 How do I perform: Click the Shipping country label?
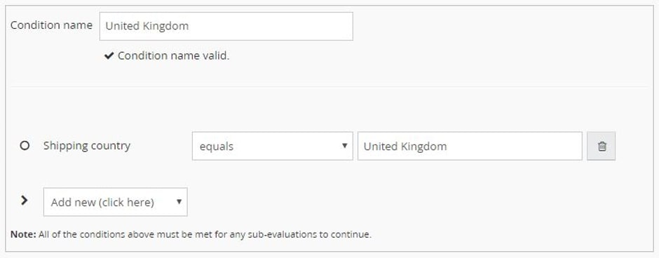(x=87, y=146)
